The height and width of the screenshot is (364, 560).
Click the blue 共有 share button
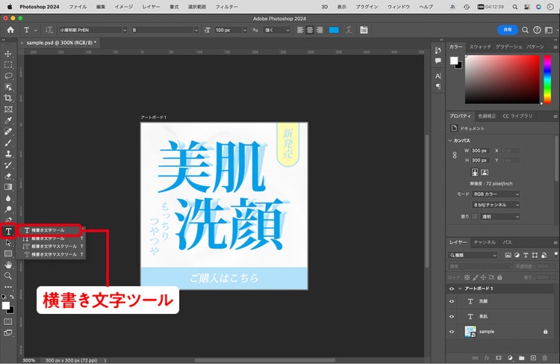[x=508, y=30]
